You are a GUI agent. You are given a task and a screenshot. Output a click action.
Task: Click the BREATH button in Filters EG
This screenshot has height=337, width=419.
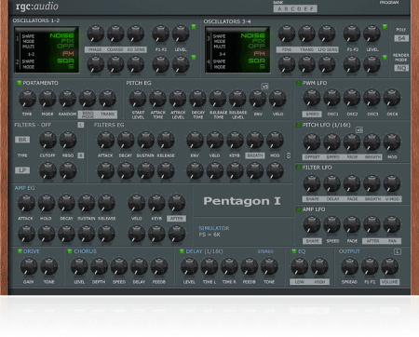click(255, 155)
